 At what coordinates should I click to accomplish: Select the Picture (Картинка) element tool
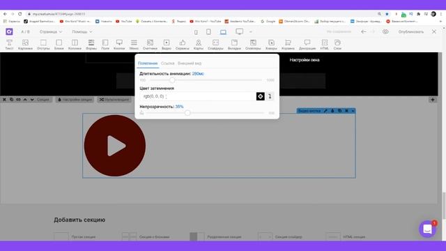(25, 45)
